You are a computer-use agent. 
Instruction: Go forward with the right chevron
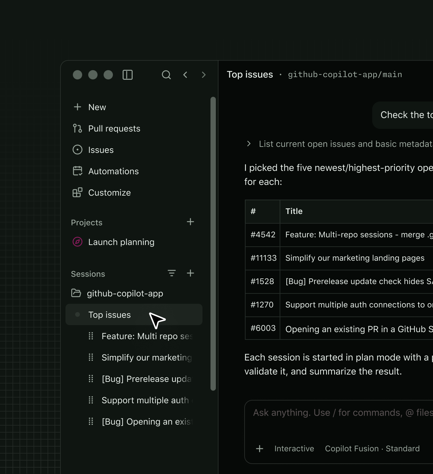[204, 75]
